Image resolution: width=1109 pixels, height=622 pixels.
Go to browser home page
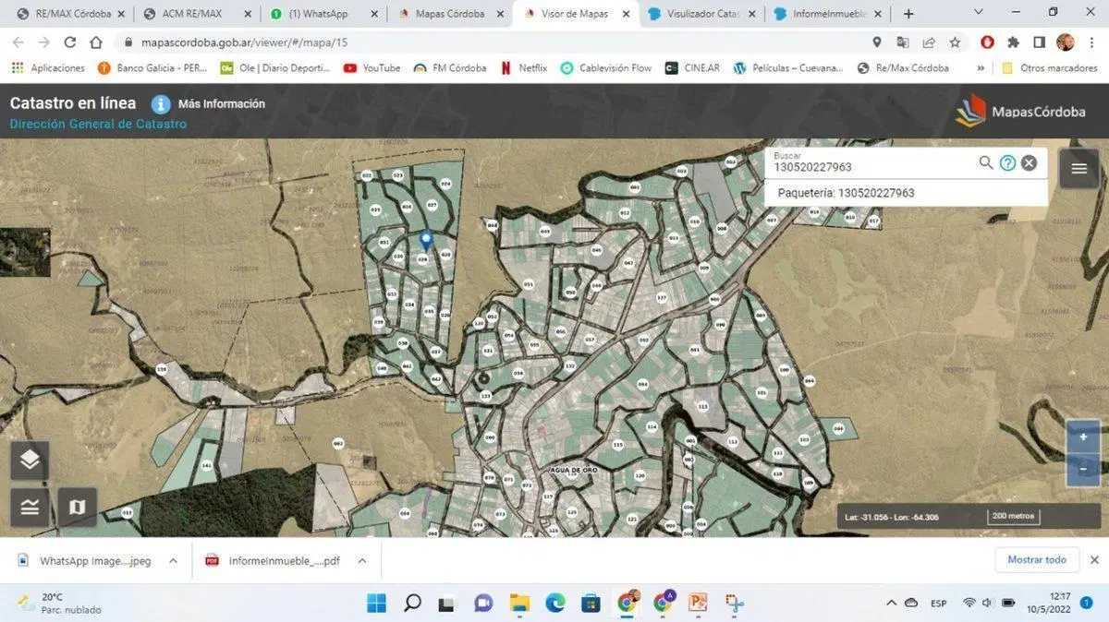coord(96,42)
